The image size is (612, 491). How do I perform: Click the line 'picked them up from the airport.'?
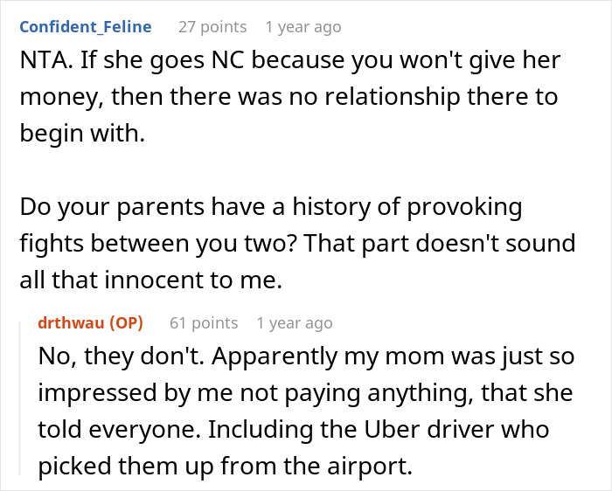coord(224,467)
